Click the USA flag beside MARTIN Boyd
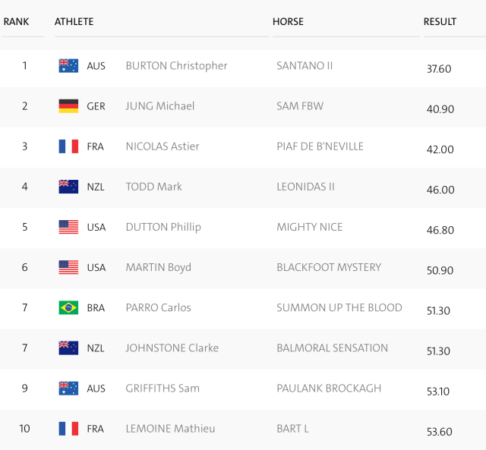The width and height of the screenshot is (486, 450). pyautogui.click(x=68, y=267)
